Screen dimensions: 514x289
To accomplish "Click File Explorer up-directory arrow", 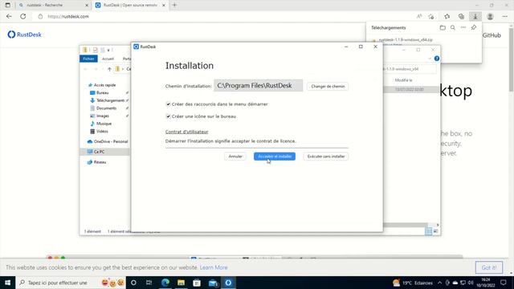I will click(109, 69).
